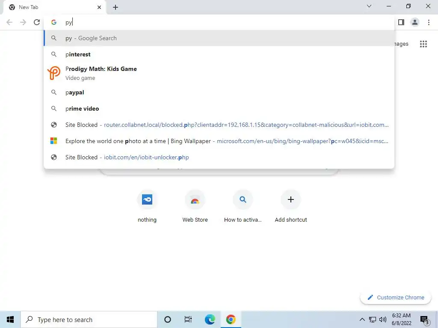The width and height of the screenshot is (438, 328).
Task: Reload the current page
Action: pyautogui.click(x=37, y=22)
